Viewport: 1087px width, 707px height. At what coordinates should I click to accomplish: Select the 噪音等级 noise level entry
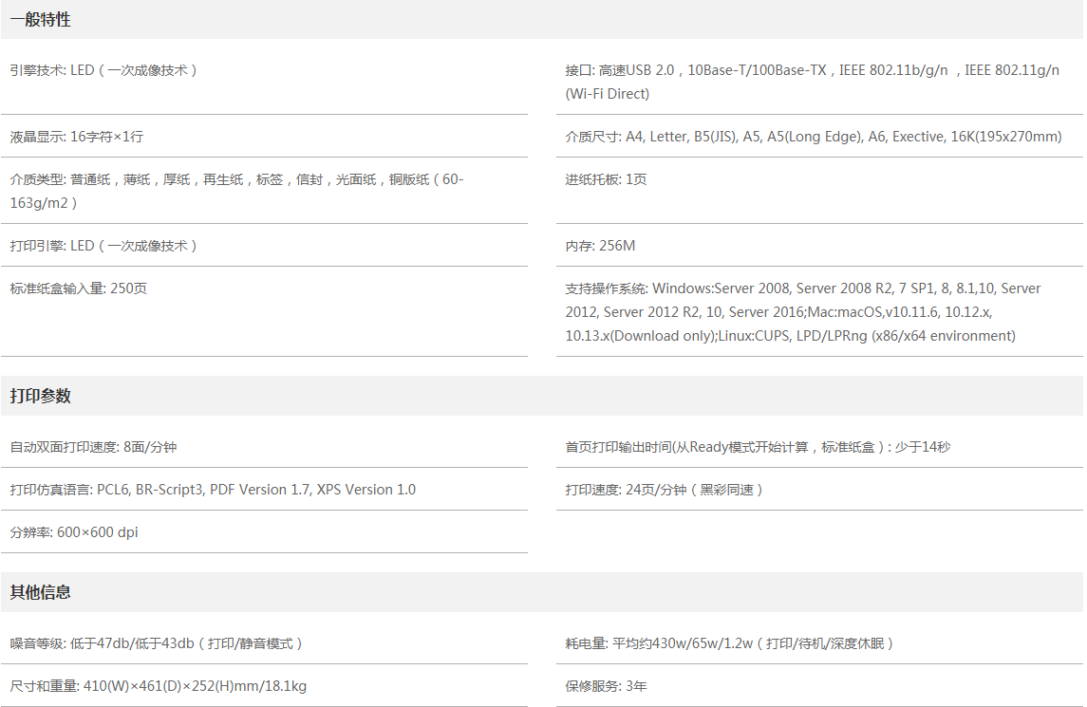pos(158,643)
